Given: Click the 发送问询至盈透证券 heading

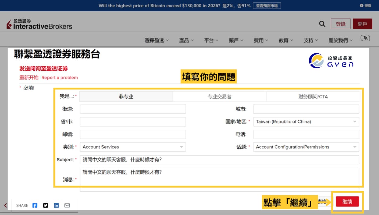Looking at the screenshot, I should tap(44, 69).
